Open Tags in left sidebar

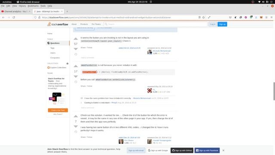click(52, 48)
